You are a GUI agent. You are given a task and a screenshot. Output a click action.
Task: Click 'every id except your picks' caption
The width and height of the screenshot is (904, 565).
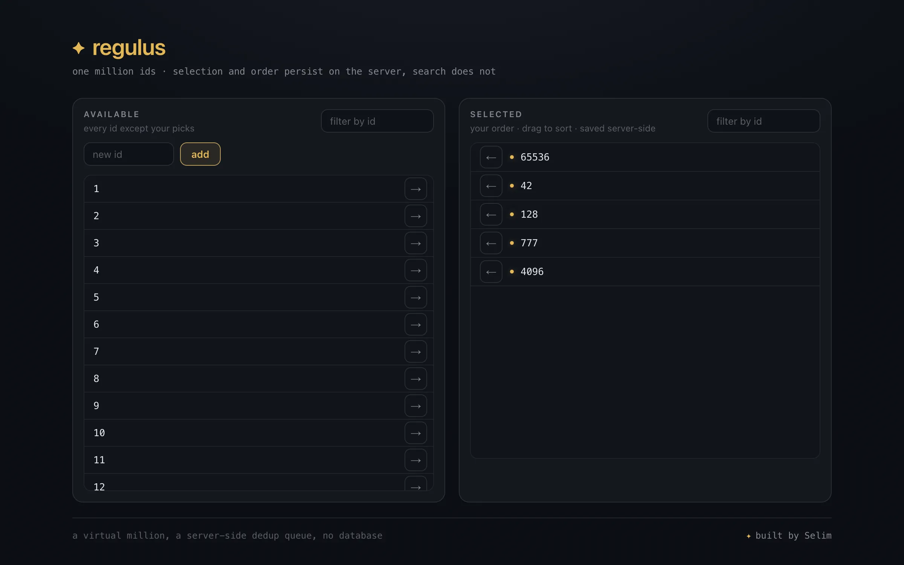click(x=139, y=128)
